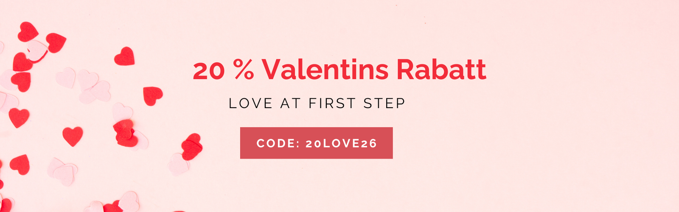The image size is (679, 212).
Task: Click the pair of overlapping pale pink hearts
Action: point(94,87)
